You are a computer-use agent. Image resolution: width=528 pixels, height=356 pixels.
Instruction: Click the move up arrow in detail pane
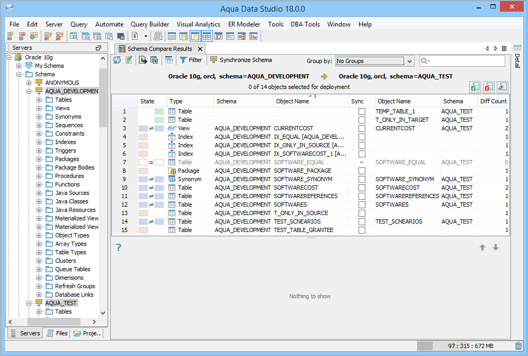tap(482, 247)
